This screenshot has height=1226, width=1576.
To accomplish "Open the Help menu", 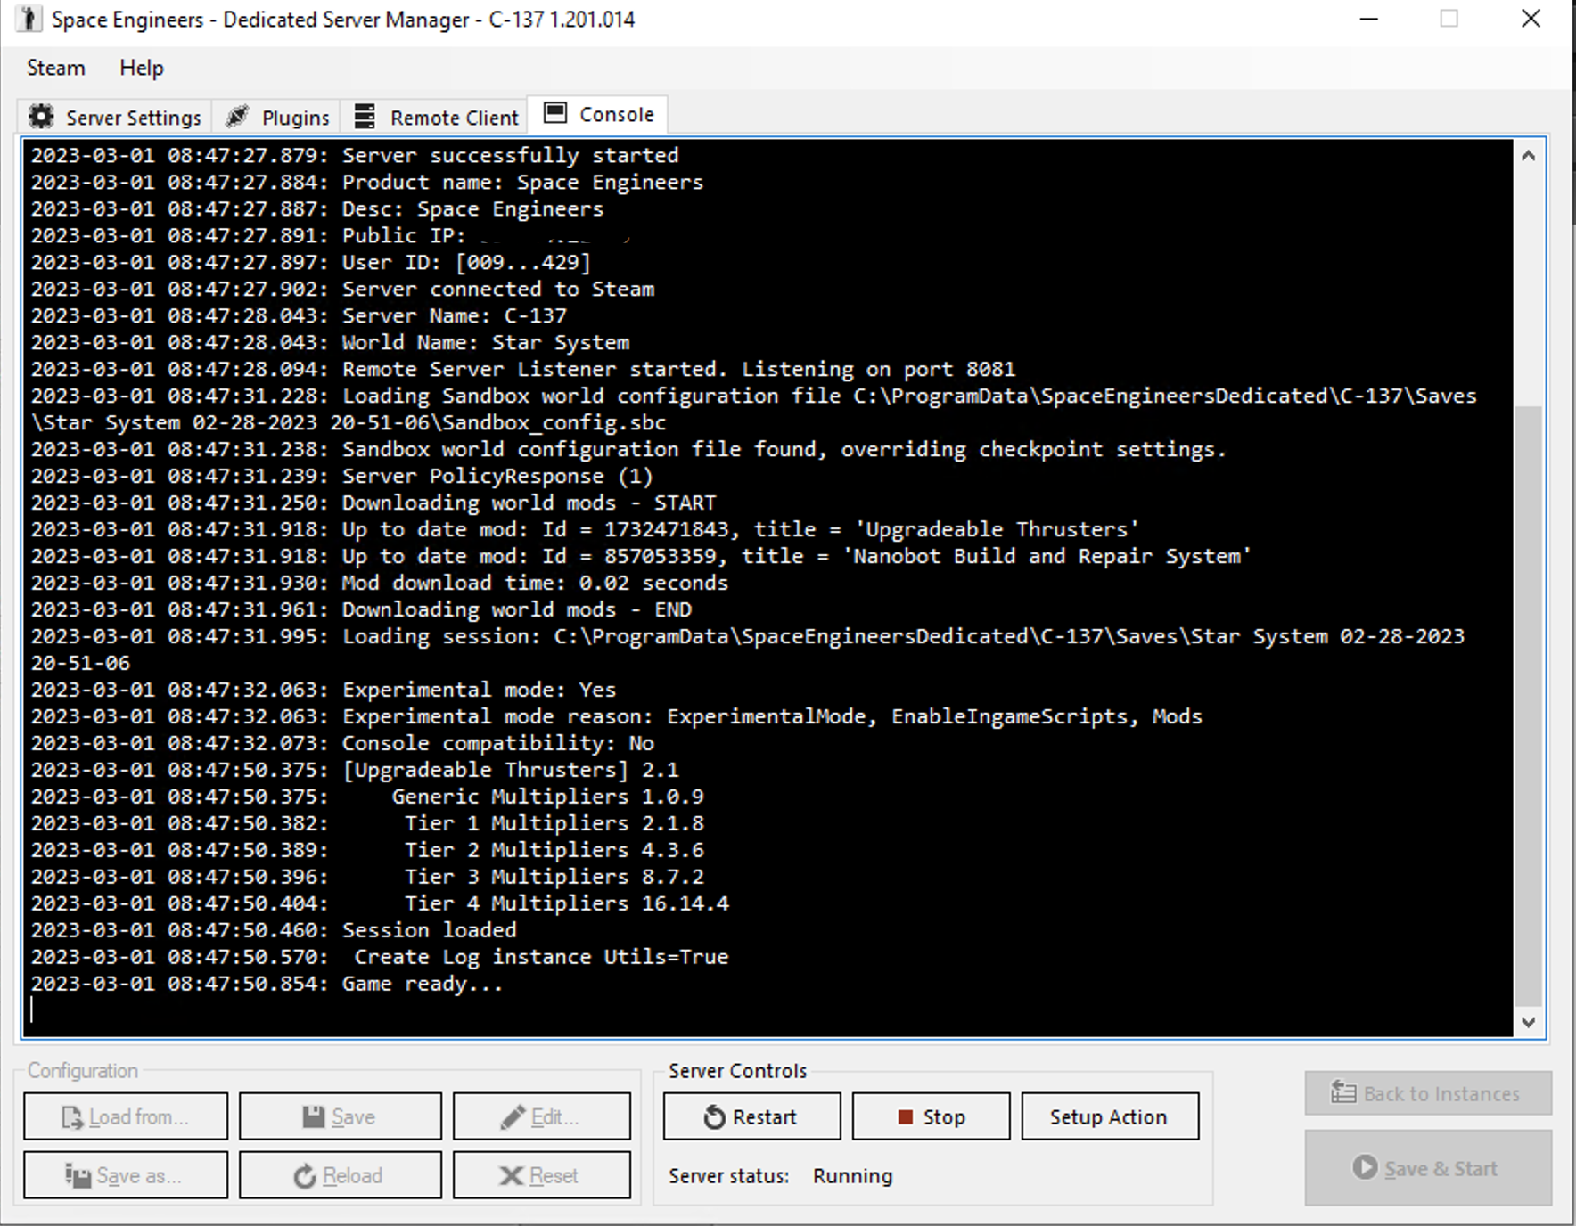I will pyautogui.click(x=142, y=68).
